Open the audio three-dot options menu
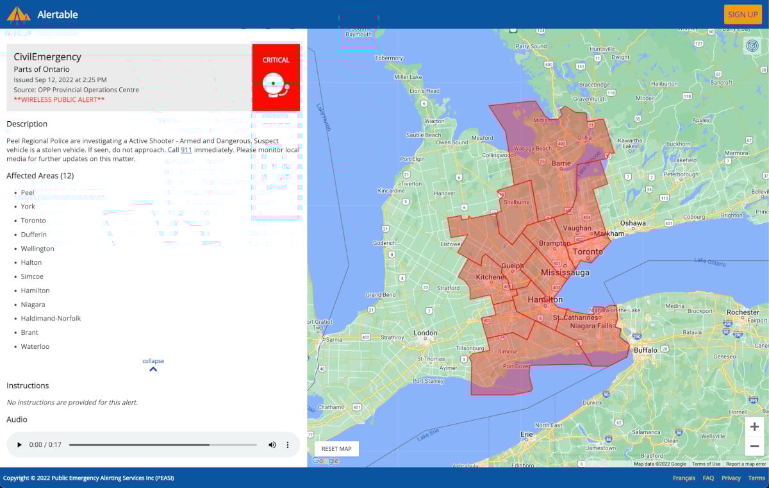769x488 pixels. coord(287,444)
